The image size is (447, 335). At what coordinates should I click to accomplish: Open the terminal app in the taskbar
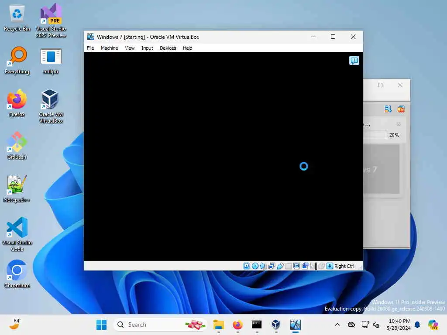[257, 325]
